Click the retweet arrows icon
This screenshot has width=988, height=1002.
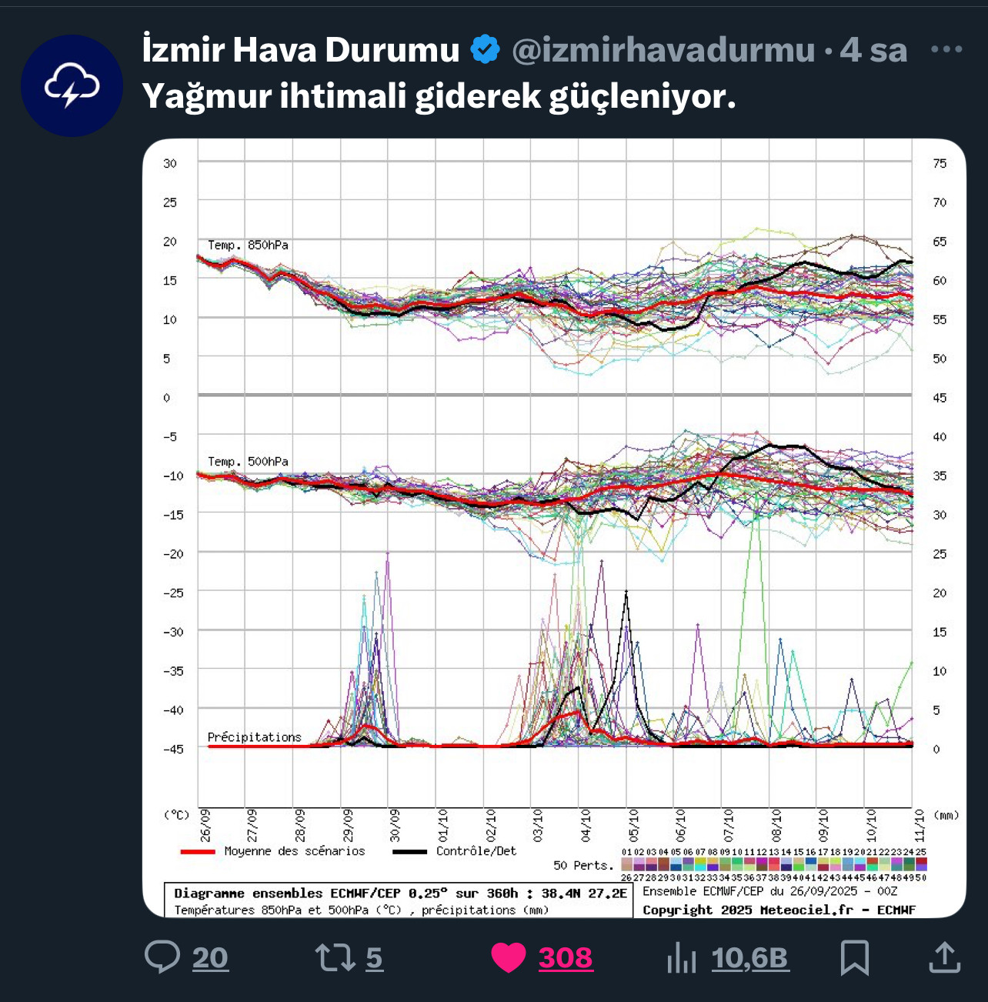(334, 957)
